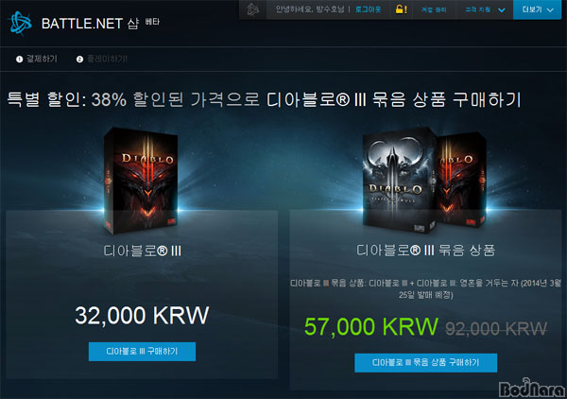Open the 계정 관리 account management link

(x=434, y=9)
